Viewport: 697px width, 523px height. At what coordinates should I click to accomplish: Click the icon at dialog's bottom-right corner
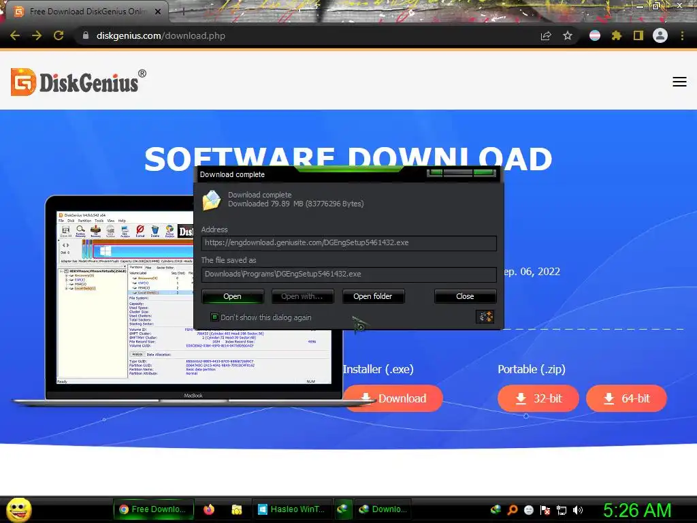(x=485, y=317)
